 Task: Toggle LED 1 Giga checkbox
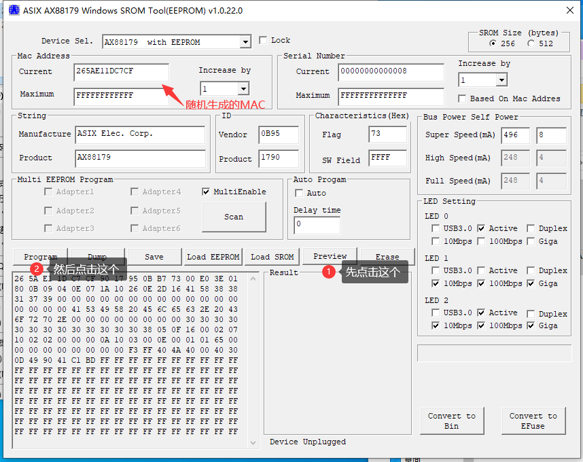click(531, 283)
